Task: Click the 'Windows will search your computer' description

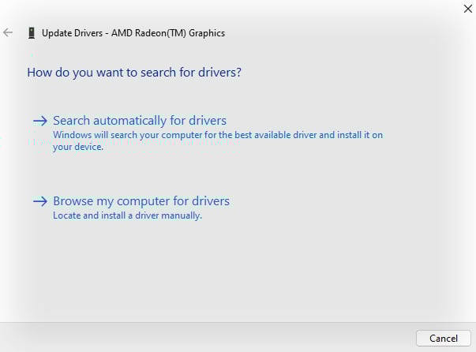Action: (x=218, y=140)
